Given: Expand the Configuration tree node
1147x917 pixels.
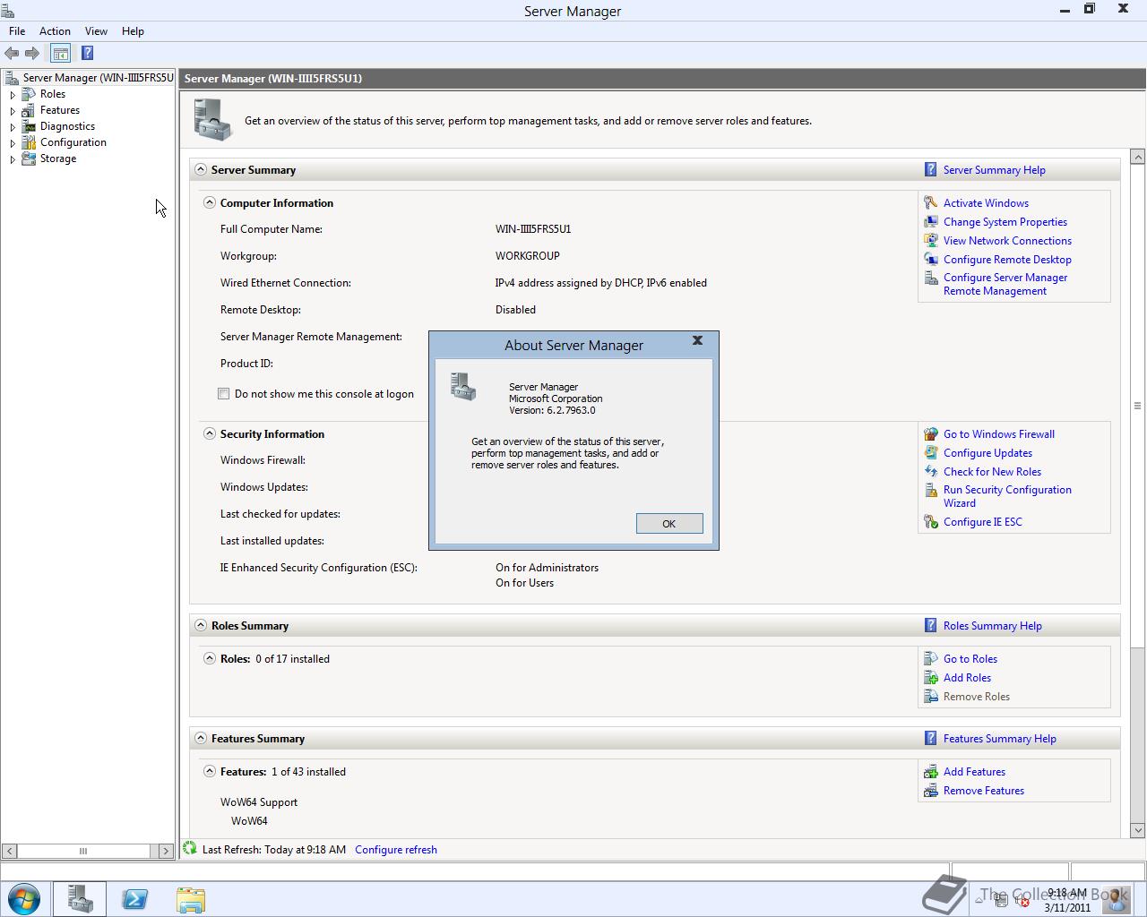Looking at the screenshot, I should [x=13, y=142].
